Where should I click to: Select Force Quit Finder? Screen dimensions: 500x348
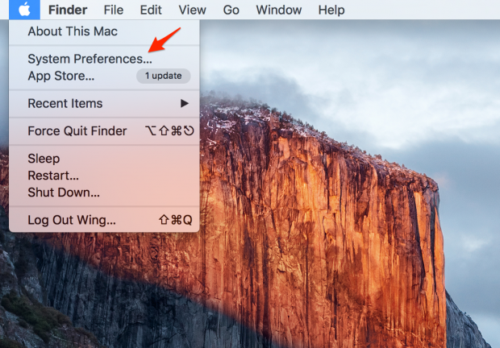[x=77, y=131]
